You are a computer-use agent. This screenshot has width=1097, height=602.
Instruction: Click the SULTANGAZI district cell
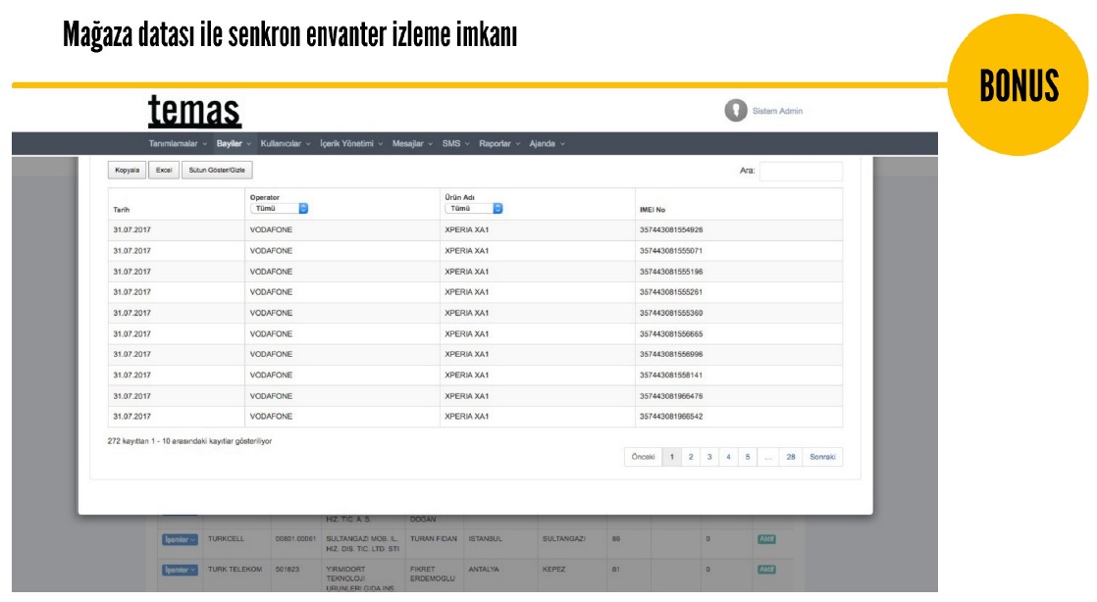(x=564, y=539)
